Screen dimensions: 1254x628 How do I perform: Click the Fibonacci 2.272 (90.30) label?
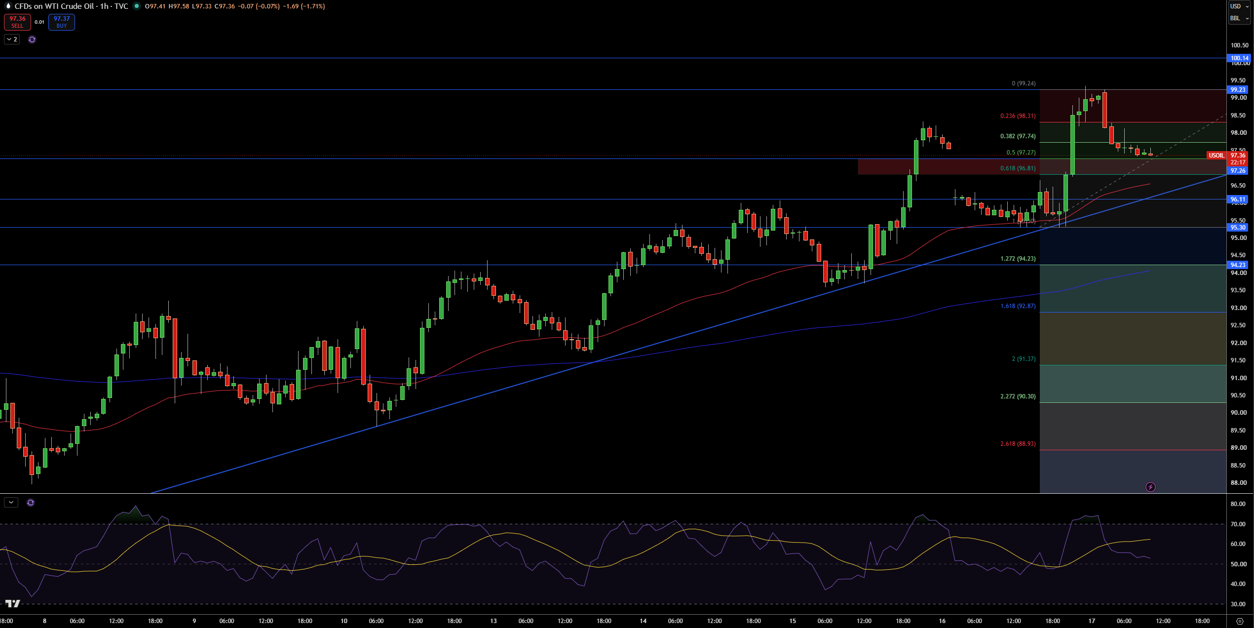tap(1018, 396)
